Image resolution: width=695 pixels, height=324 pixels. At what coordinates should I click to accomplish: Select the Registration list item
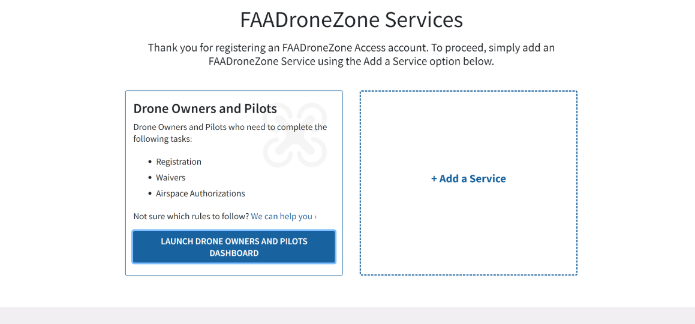179,162
